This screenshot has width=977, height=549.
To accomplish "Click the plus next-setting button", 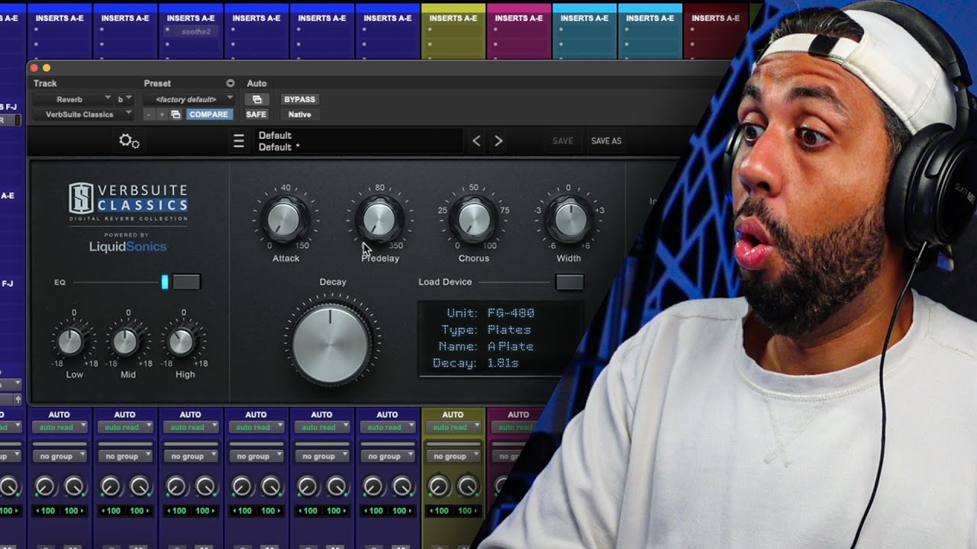I will point(161,114).
